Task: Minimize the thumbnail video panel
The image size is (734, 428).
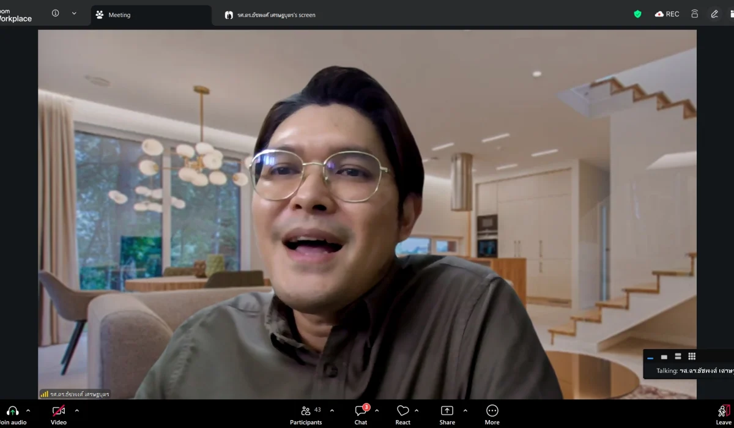Action: coord(650,358)
